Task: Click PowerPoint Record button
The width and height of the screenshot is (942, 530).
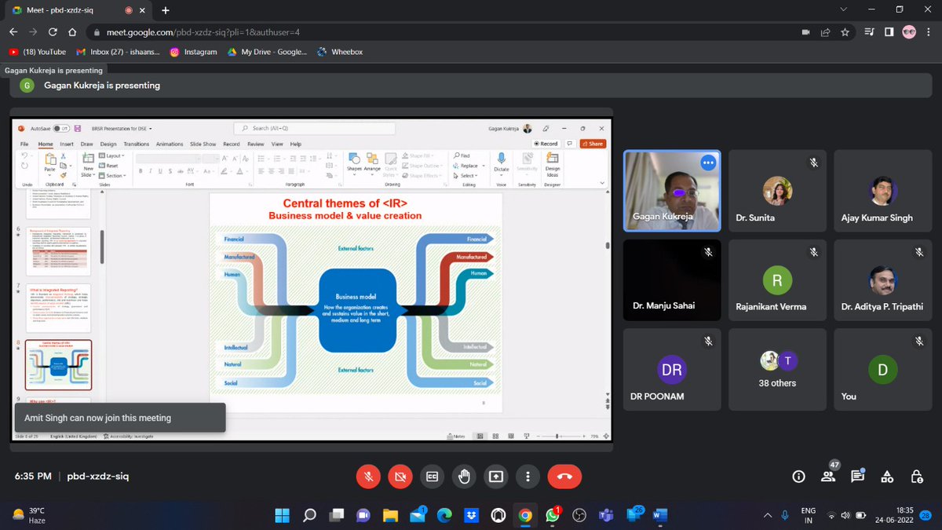Action: coord(546,144)
